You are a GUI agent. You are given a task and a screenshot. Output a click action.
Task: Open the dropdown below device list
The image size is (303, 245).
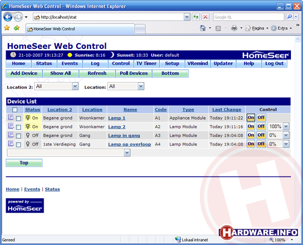(x=69, y=153)
